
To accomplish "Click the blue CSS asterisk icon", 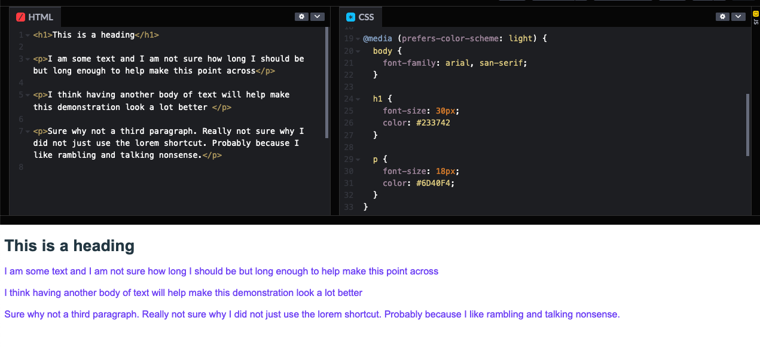I will click(350, 16).
